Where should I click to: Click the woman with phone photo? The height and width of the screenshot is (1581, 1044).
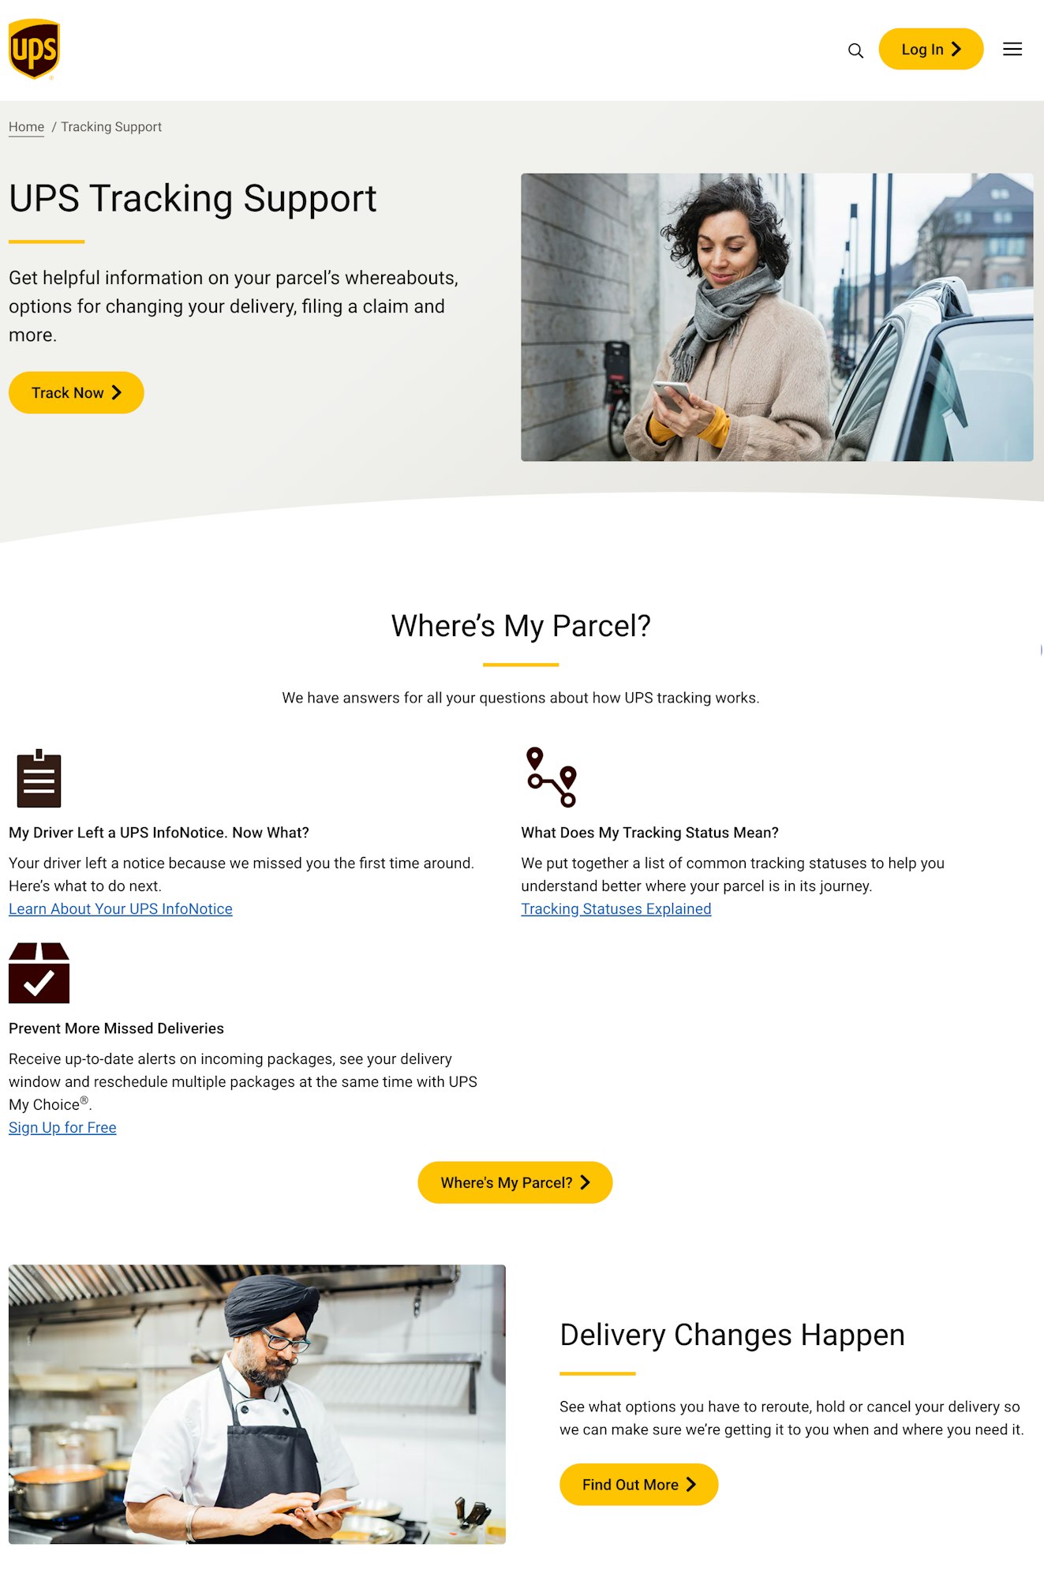coord(776,317)
